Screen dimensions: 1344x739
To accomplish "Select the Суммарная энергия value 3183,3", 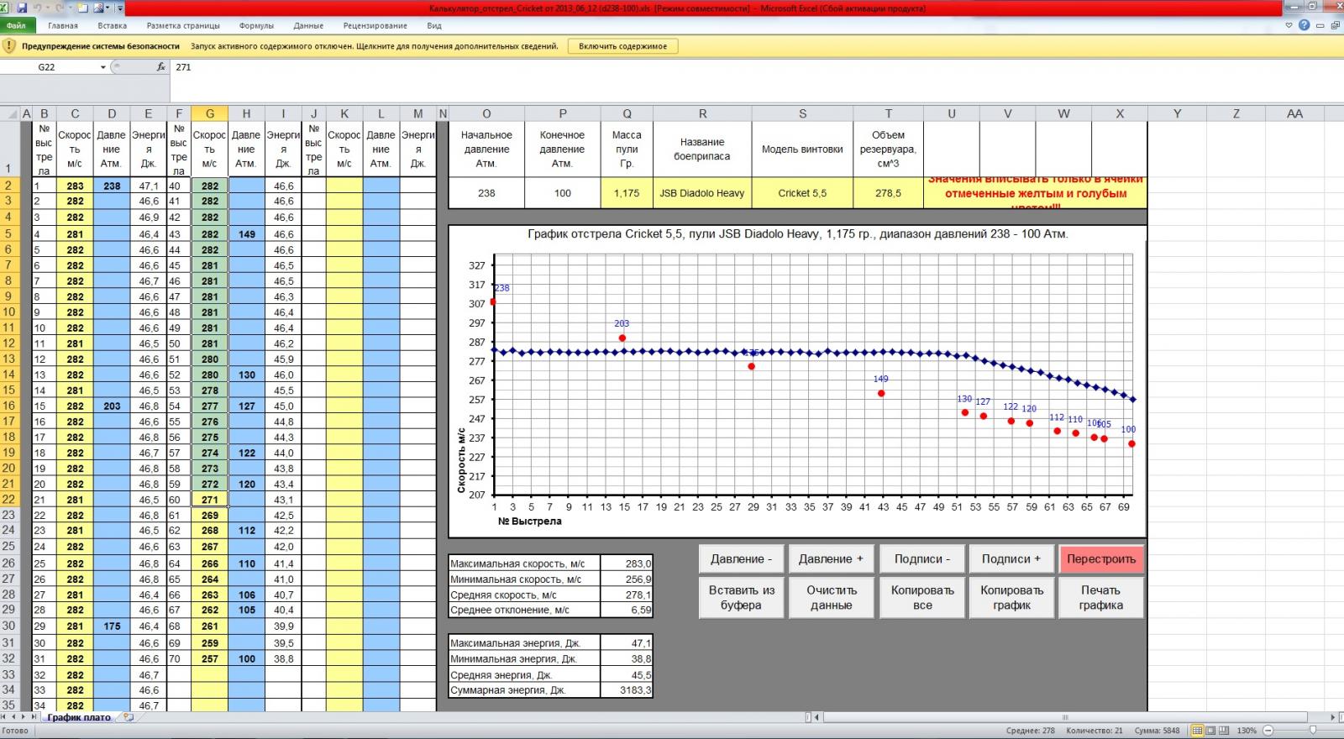I will pos(627,690).
